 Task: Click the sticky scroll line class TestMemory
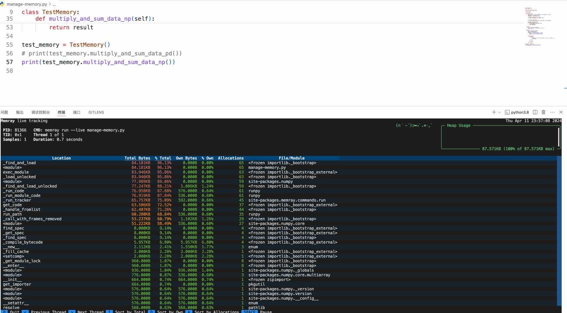click(50, 12)
